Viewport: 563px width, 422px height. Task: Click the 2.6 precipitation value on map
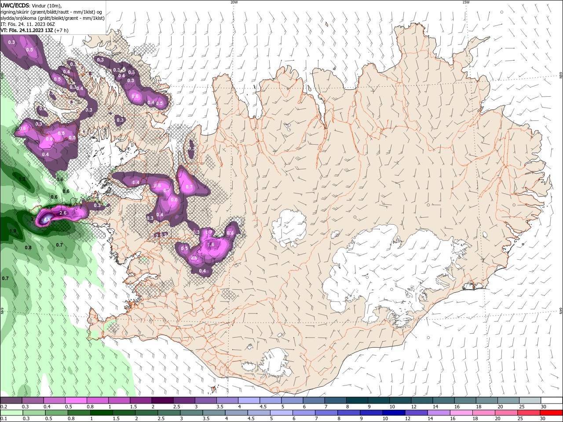click(x=62, y=213)
